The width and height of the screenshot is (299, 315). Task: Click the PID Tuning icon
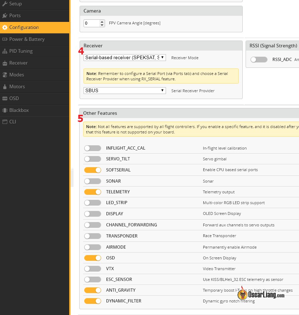coord(5,51)
